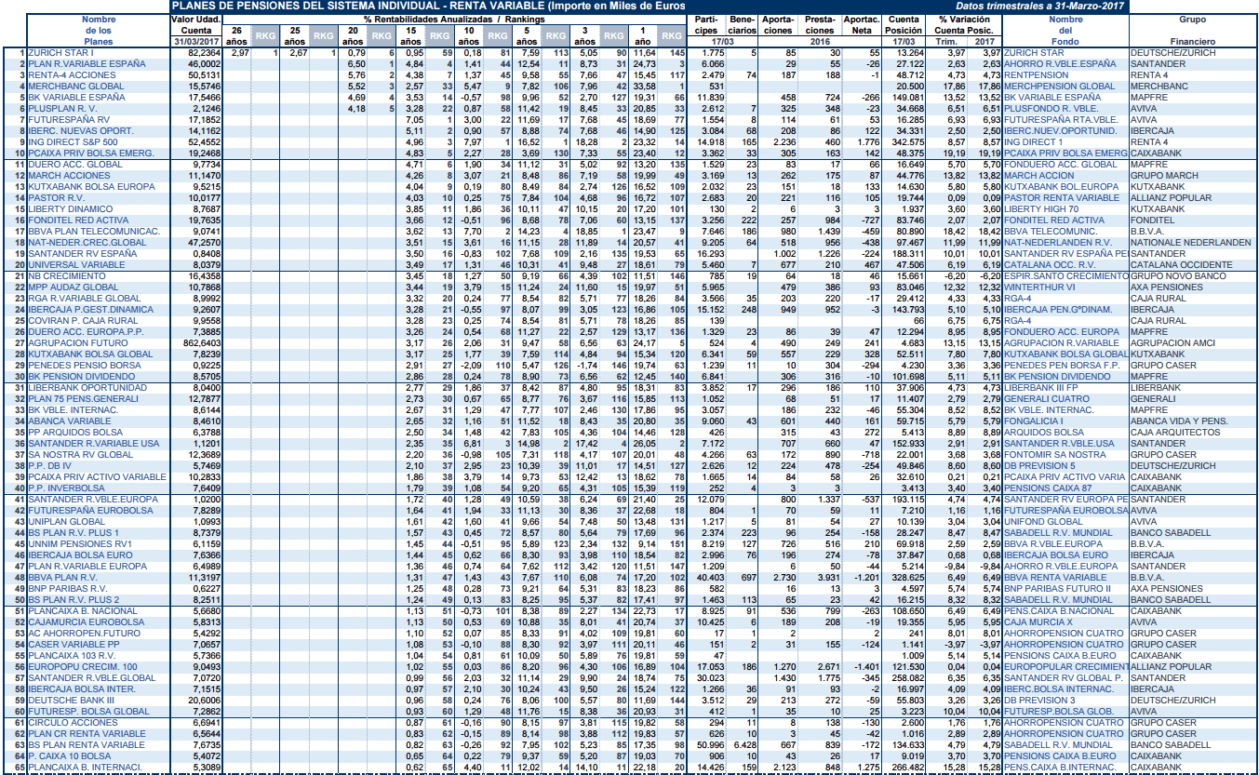Screen dimensions: 1259x775
Task: Select plan name 'ING DIRECT S&P 500'
Action: coord(74,142)
